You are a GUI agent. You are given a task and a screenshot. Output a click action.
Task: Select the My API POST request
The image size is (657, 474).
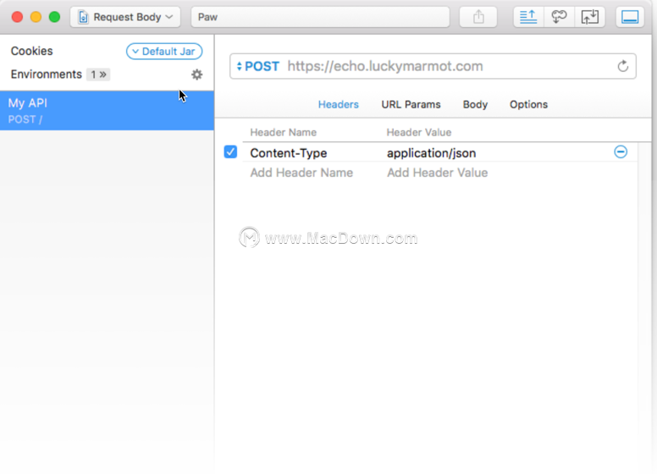point(107,111)
